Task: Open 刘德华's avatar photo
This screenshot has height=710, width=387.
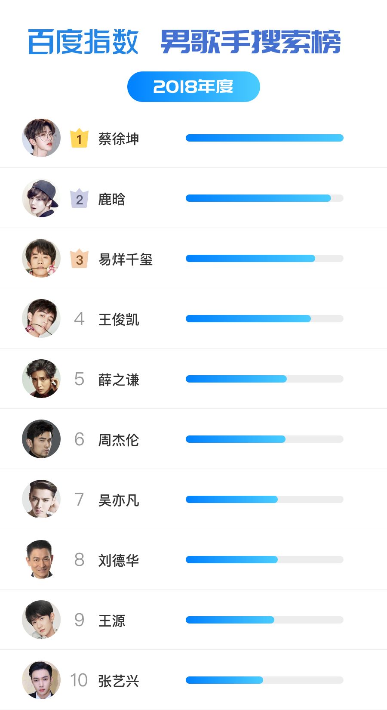Action: point(41,559)
